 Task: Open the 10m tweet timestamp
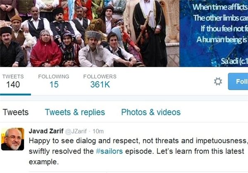coord(98,131)
